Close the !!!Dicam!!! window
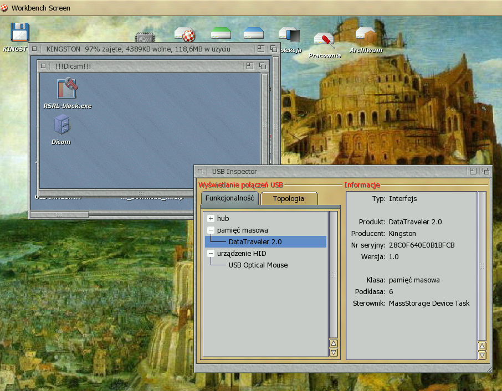Viewport: 502px width, 391px height. pyautogui.click(x=43, y=66)
